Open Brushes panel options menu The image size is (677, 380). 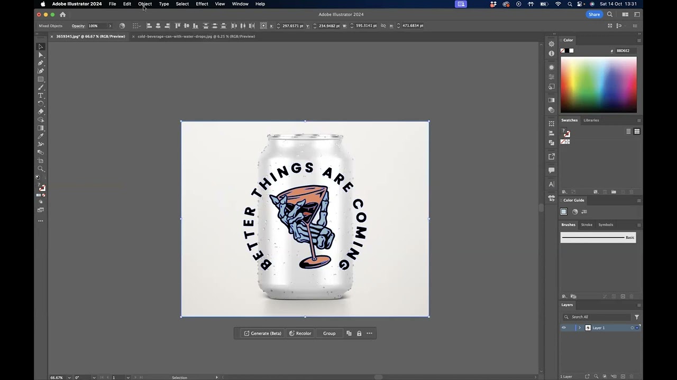639,225
